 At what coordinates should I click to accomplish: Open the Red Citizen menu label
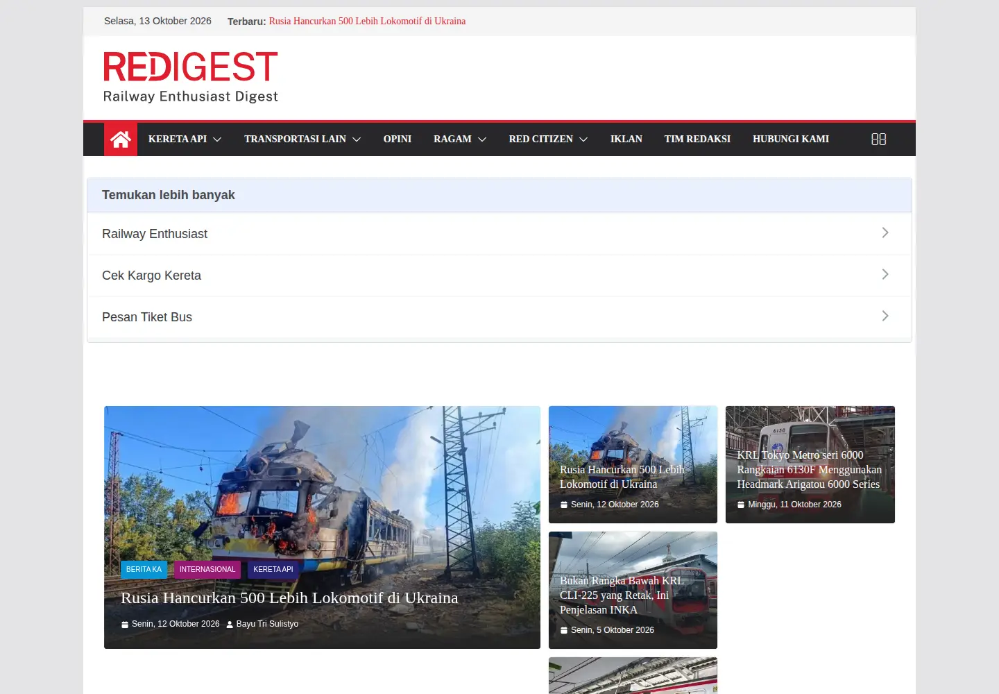tap(541, 139)
